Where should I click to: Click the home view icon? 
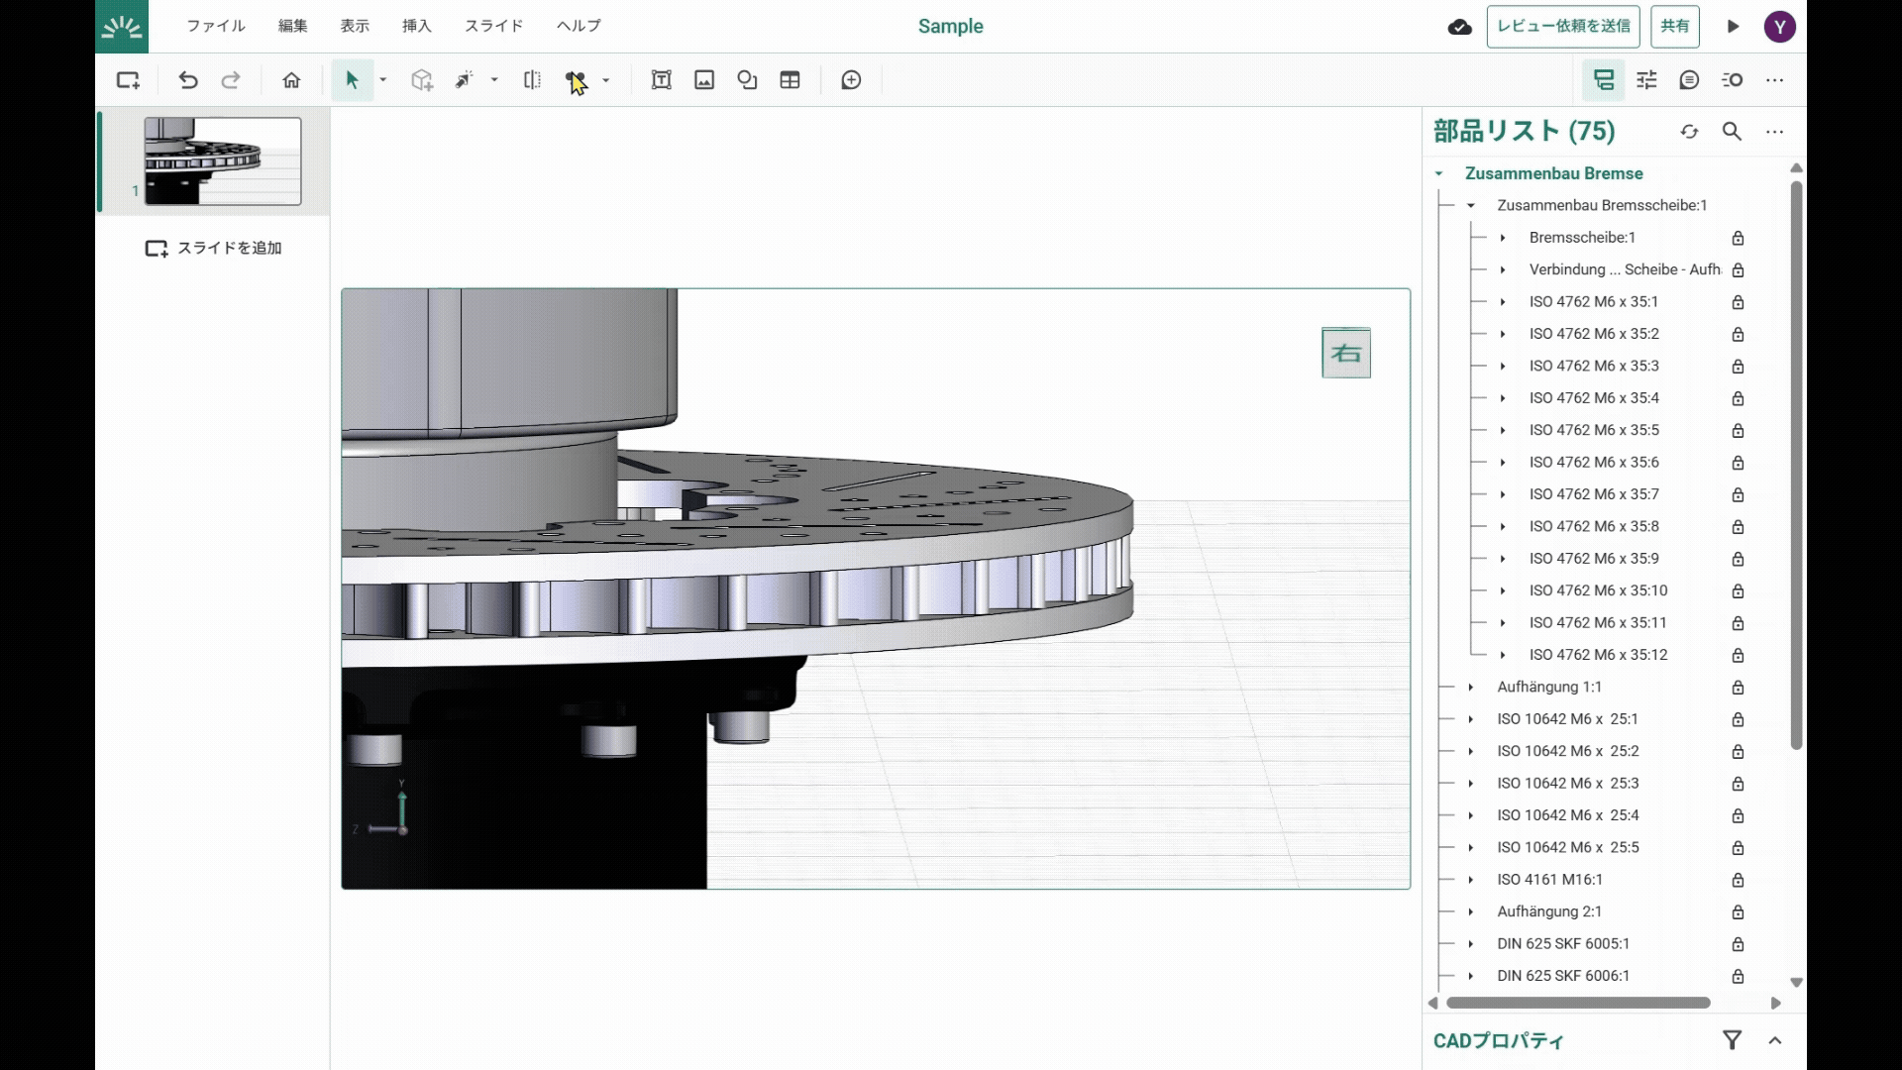tap(291, 80)
